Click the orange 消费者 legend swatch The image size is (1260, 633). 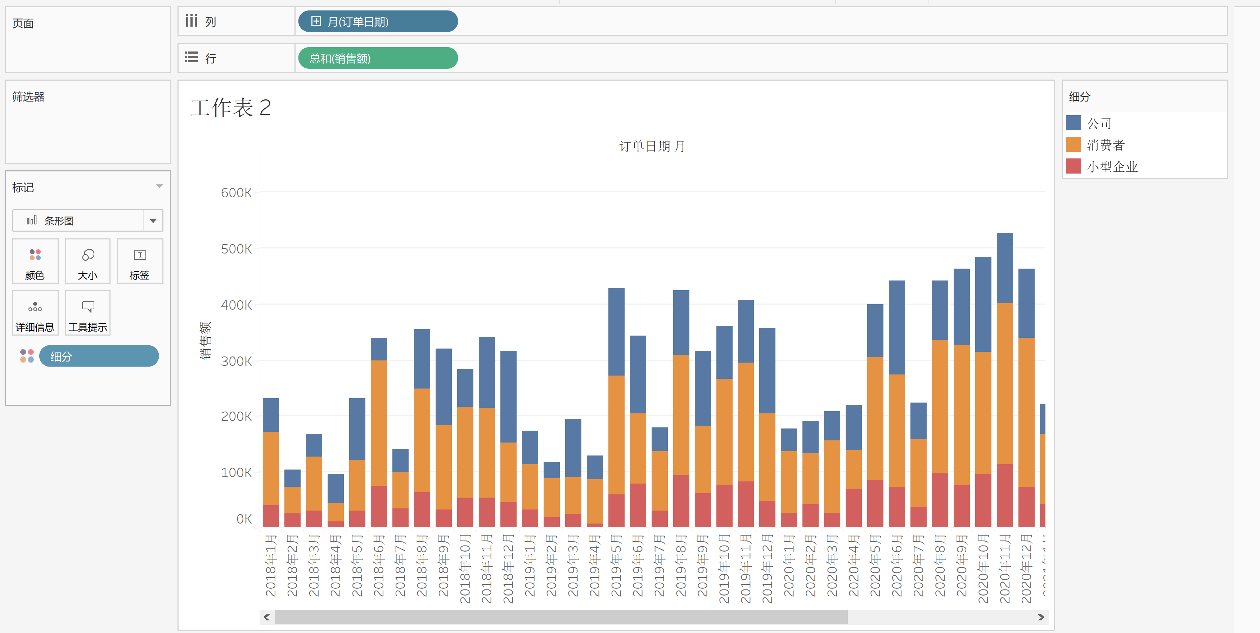(x=1073, y=144)
